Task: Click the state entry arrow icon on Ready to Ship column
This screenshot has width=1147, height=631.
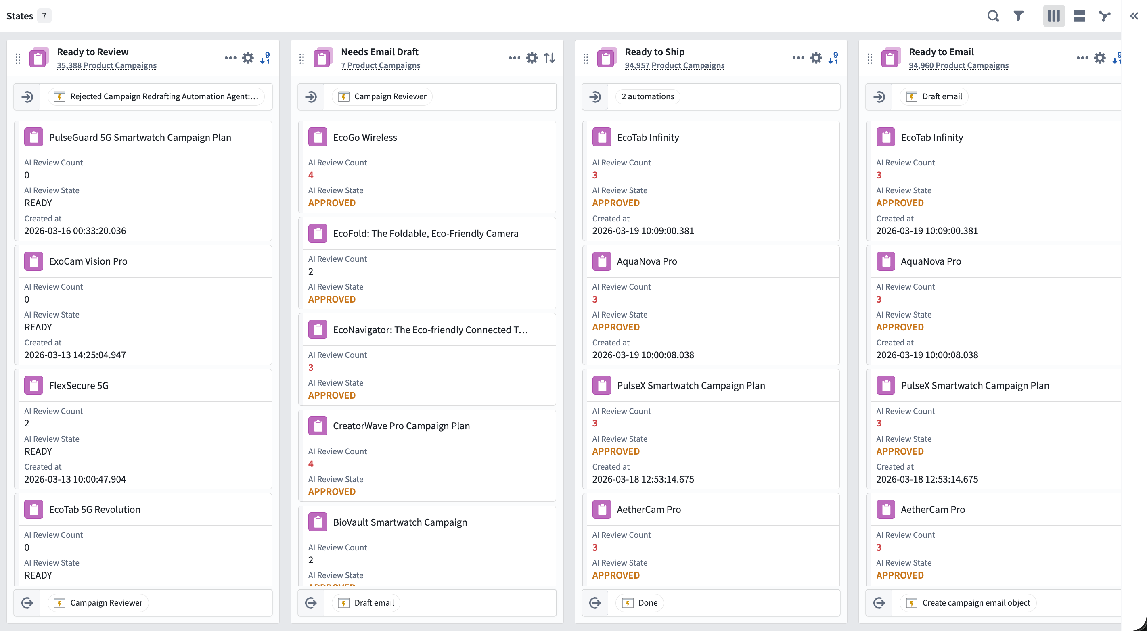Action: pos(595,96)
